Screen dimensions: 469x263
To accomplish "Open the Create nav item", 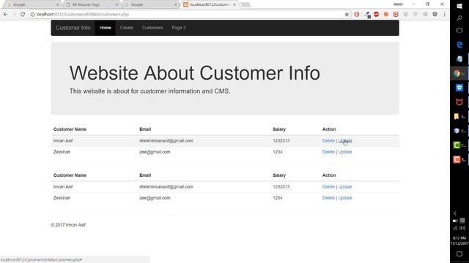I will 127,28.
